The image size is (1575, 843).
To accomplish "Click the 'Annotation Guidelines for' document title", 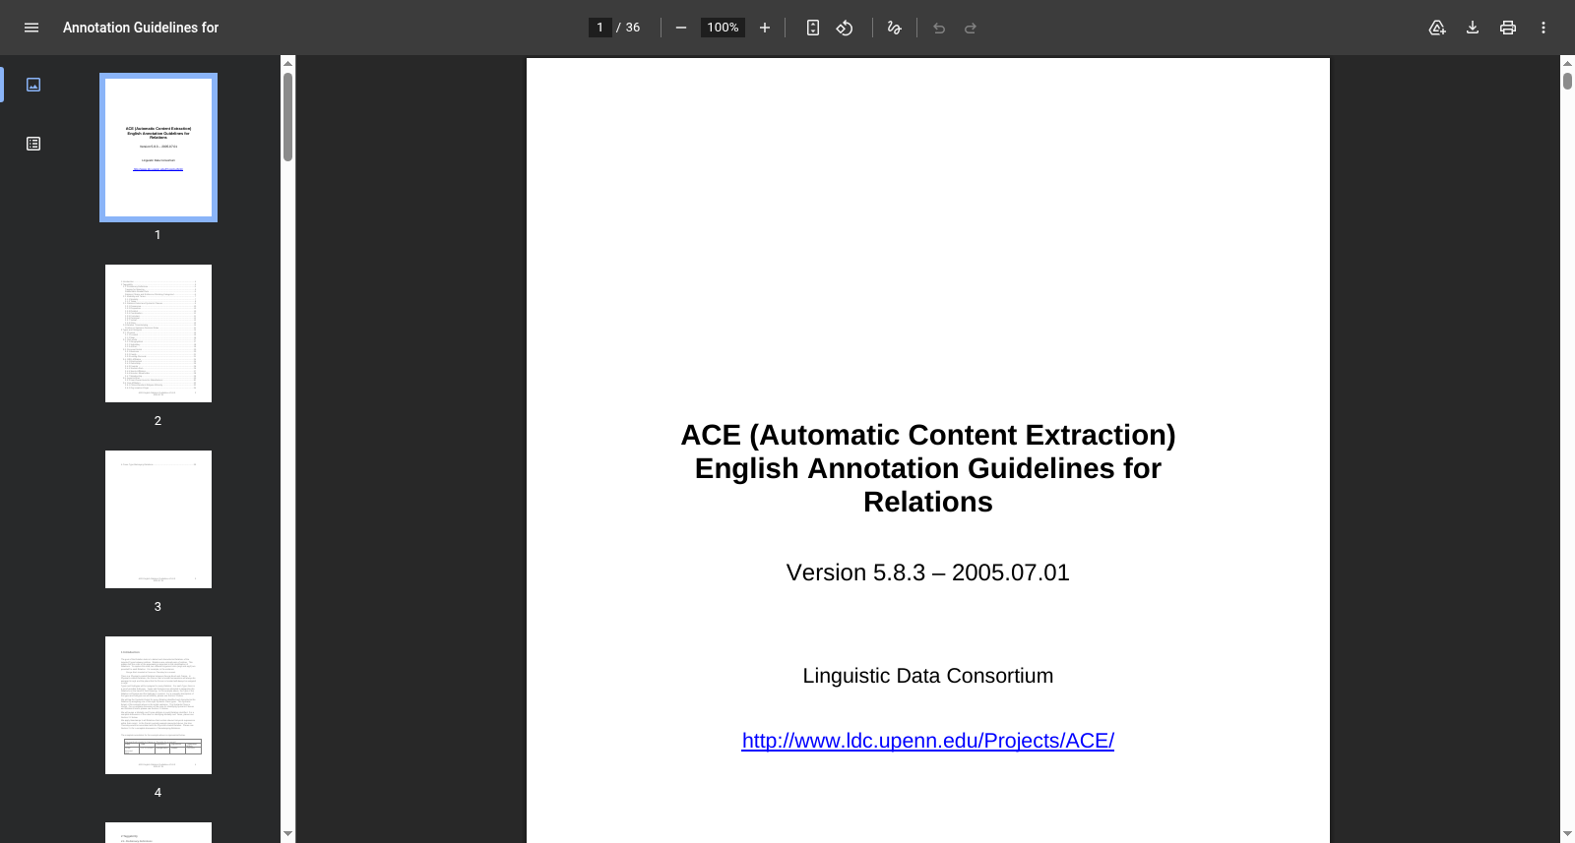I will click(141, 28).
